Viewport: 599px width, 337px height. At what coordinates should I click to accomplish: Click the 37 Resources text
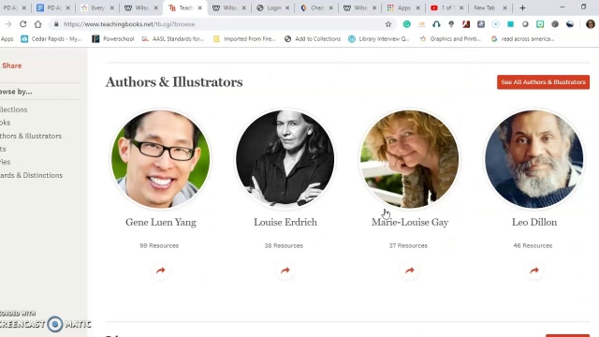coord(408,245)
